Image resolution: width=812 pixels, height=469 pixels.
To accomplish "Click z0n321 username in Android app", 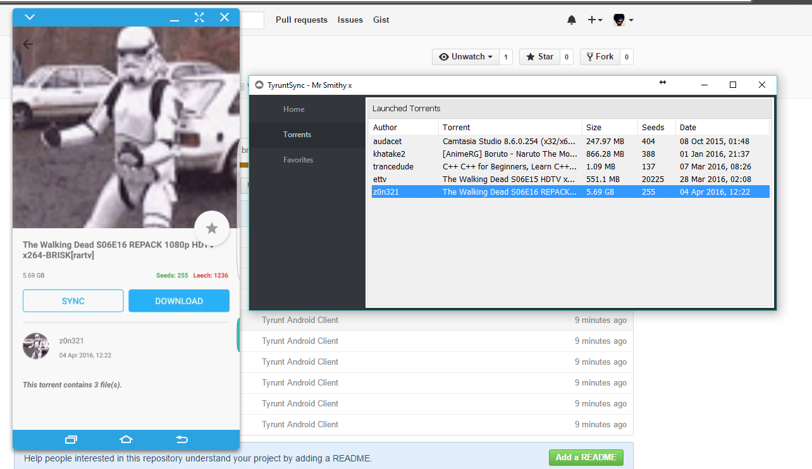I will 71,341.
